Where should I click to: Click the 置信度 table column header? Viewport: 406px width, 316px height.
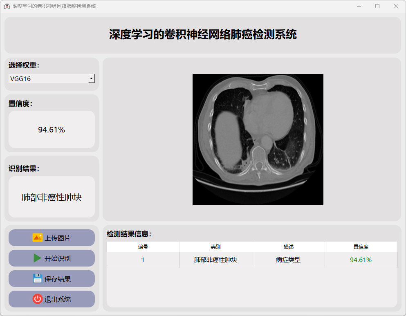pyautogui.click(x=361, y=247)
